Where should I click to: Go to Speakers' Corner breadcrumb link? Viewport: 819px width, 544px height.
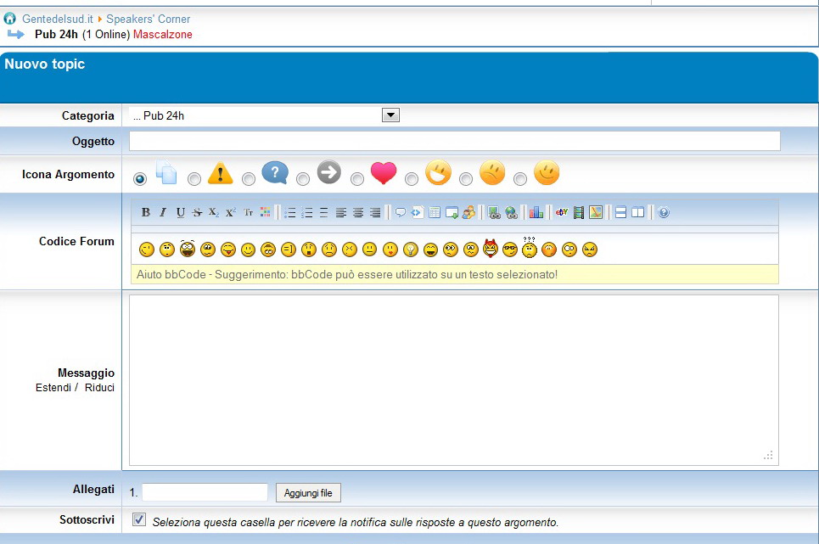(x=148, y=19)
